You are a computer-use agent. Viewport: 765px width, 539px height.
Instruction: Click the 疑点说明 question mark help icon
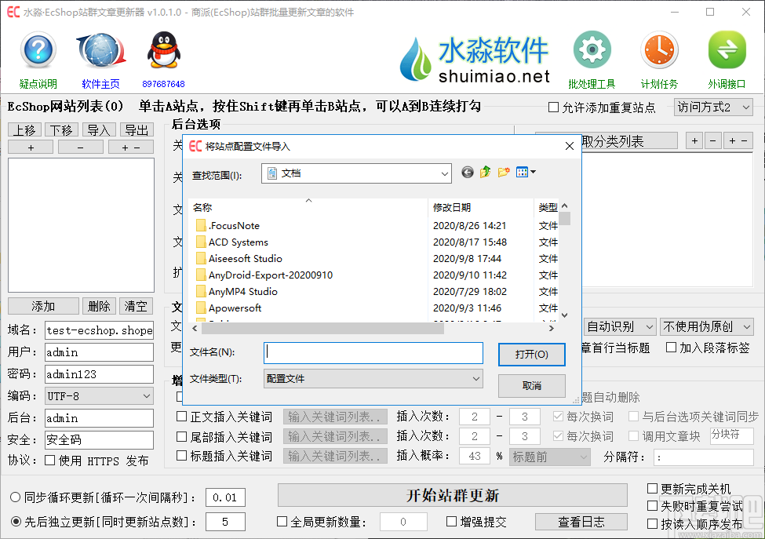(37, 51)
